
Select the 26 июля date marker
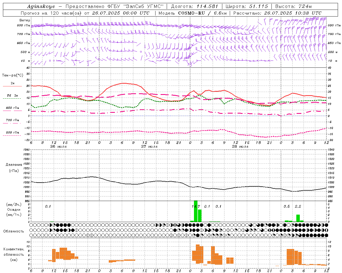[58, 146]
